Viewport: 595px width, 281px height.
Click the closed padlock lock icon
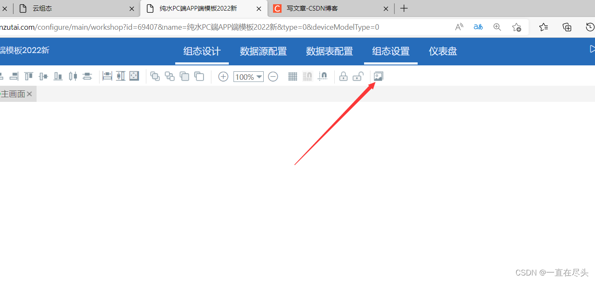point(343,76)
